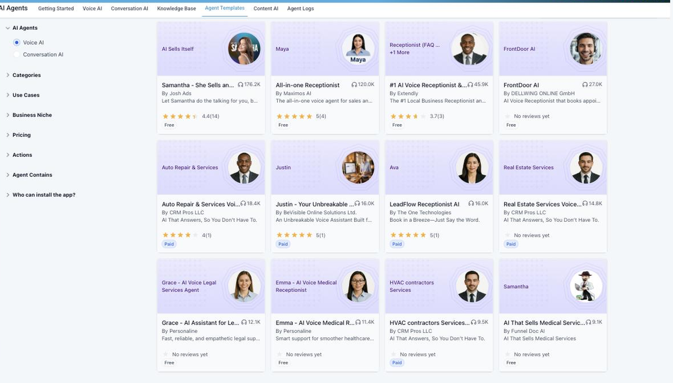The image size is (673, 383).
Task: Click the FrontDoor AI headset avatar
Action: click(586, 49)
